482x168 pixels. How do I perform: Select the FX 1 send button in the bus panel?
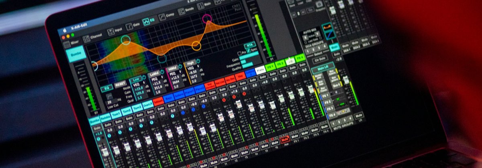pyautogui.click(x=327, y=96)
